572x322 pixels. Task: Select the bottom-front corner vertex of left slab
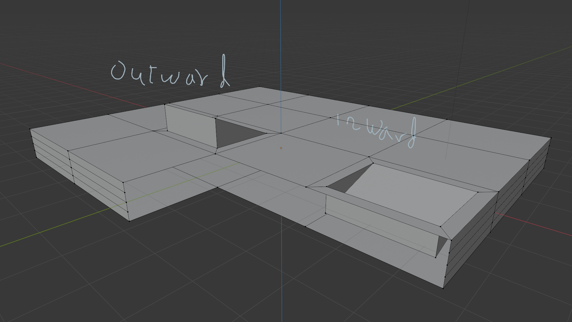tap(129, 221)
